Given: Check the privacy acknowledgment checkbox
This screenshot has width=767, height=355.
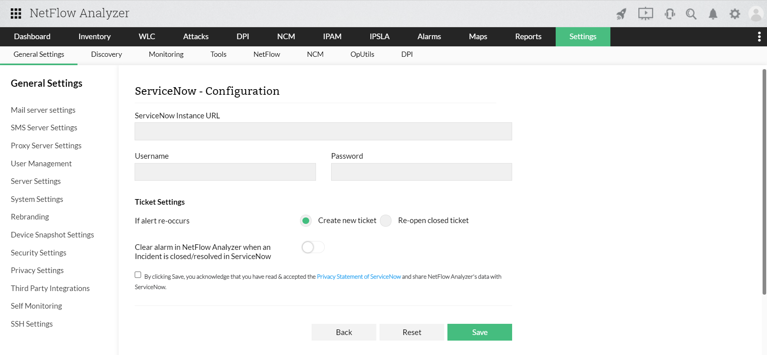Looking at the screenshot, I should pyautogui.click(x=138, y=275).
